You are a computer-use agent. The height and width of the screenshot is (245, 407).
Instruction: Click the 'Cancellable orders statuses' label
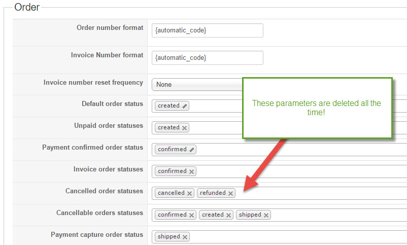tap(99, 213)
